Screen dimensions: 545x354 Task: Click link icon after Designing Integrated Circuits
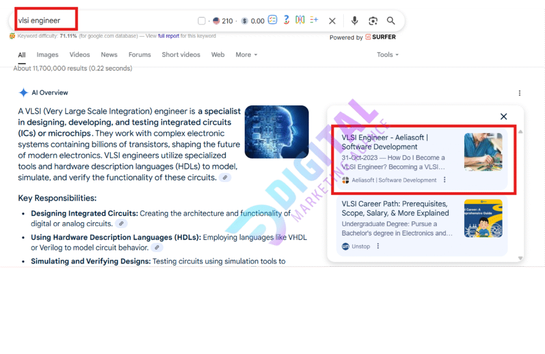121,224
